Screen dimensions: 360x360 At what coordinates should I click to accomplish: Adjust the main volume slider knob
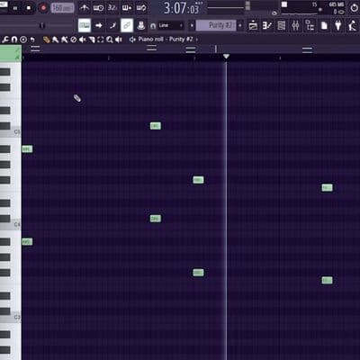click(42, 26)
